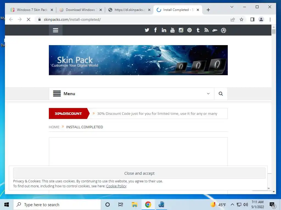The height and width of the screenshot is (210, 281).
Task: Open the tab search chevron
Action: [x=232, y=7]
